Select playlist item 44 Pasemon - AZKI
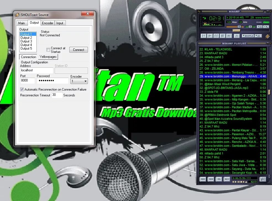The image size is (272, 201). (233, 134)
